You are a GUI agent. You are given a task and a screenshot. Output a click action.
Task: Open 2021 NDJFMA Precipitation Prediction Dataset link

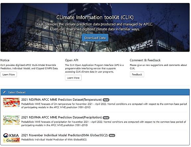[61, 117]
